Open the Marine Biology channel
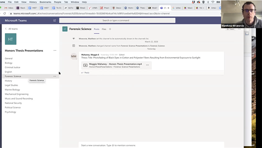 pyautogui.click(x=12, y=90)
